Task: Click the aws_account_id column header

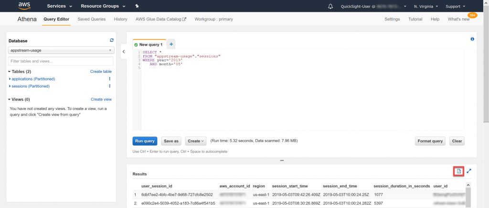Action: pyautogui.click(x=234, y=186)
